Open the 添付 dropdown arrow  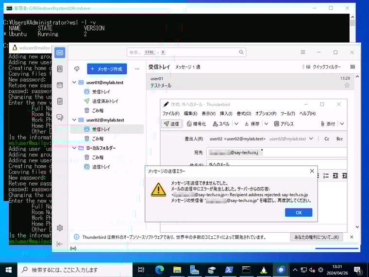point(342,124)
